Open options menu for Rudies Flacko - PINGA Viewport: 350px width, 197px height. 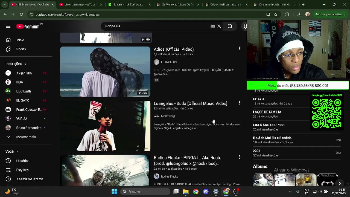(x=239, y=157)
